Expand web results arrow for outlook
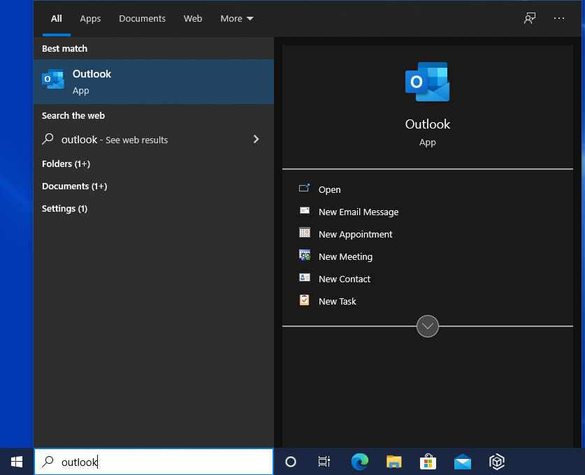This screenshot has width=585, height=475. click(x=256, y=139)
